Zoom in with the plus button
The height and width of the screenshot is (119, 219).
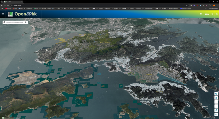click(216, 102)
